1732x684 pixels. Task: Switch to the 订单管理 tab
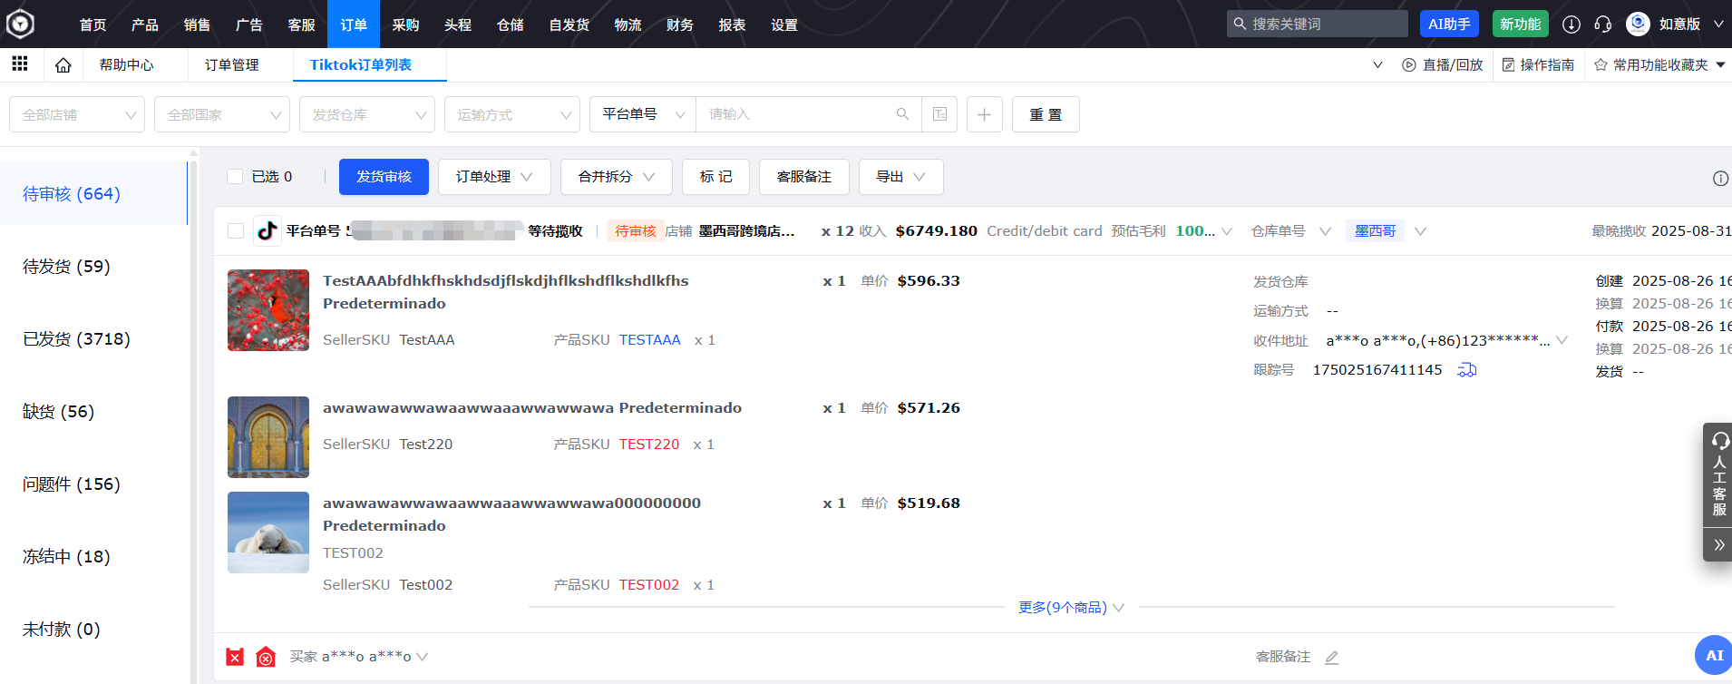pos(231,65)
